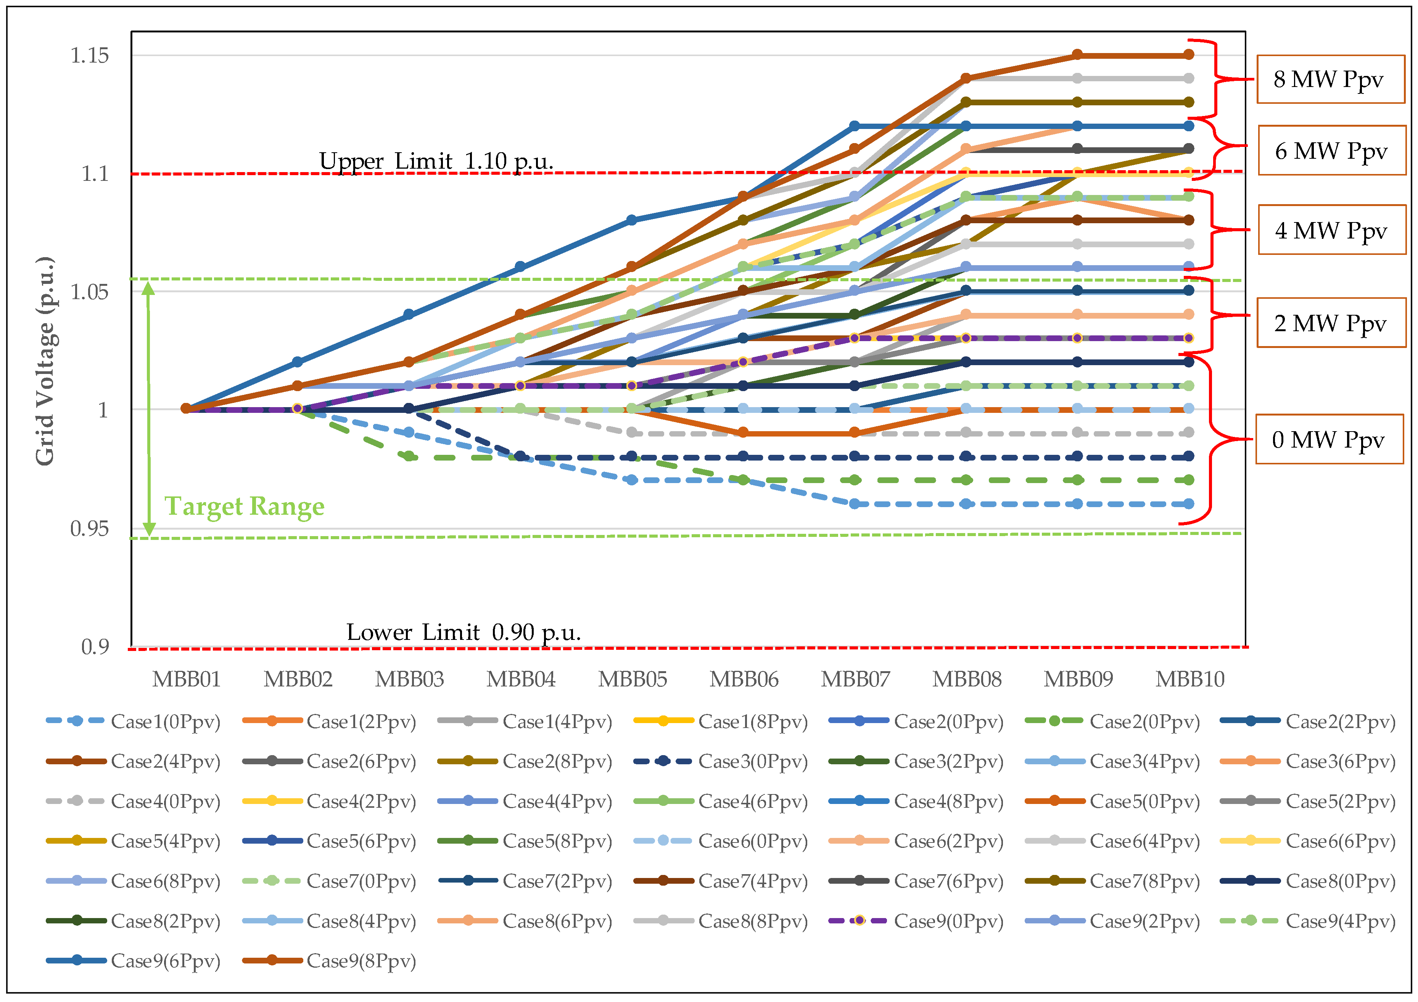Click the Case1(0Ppv) legend entry

(x=165, y=722)
